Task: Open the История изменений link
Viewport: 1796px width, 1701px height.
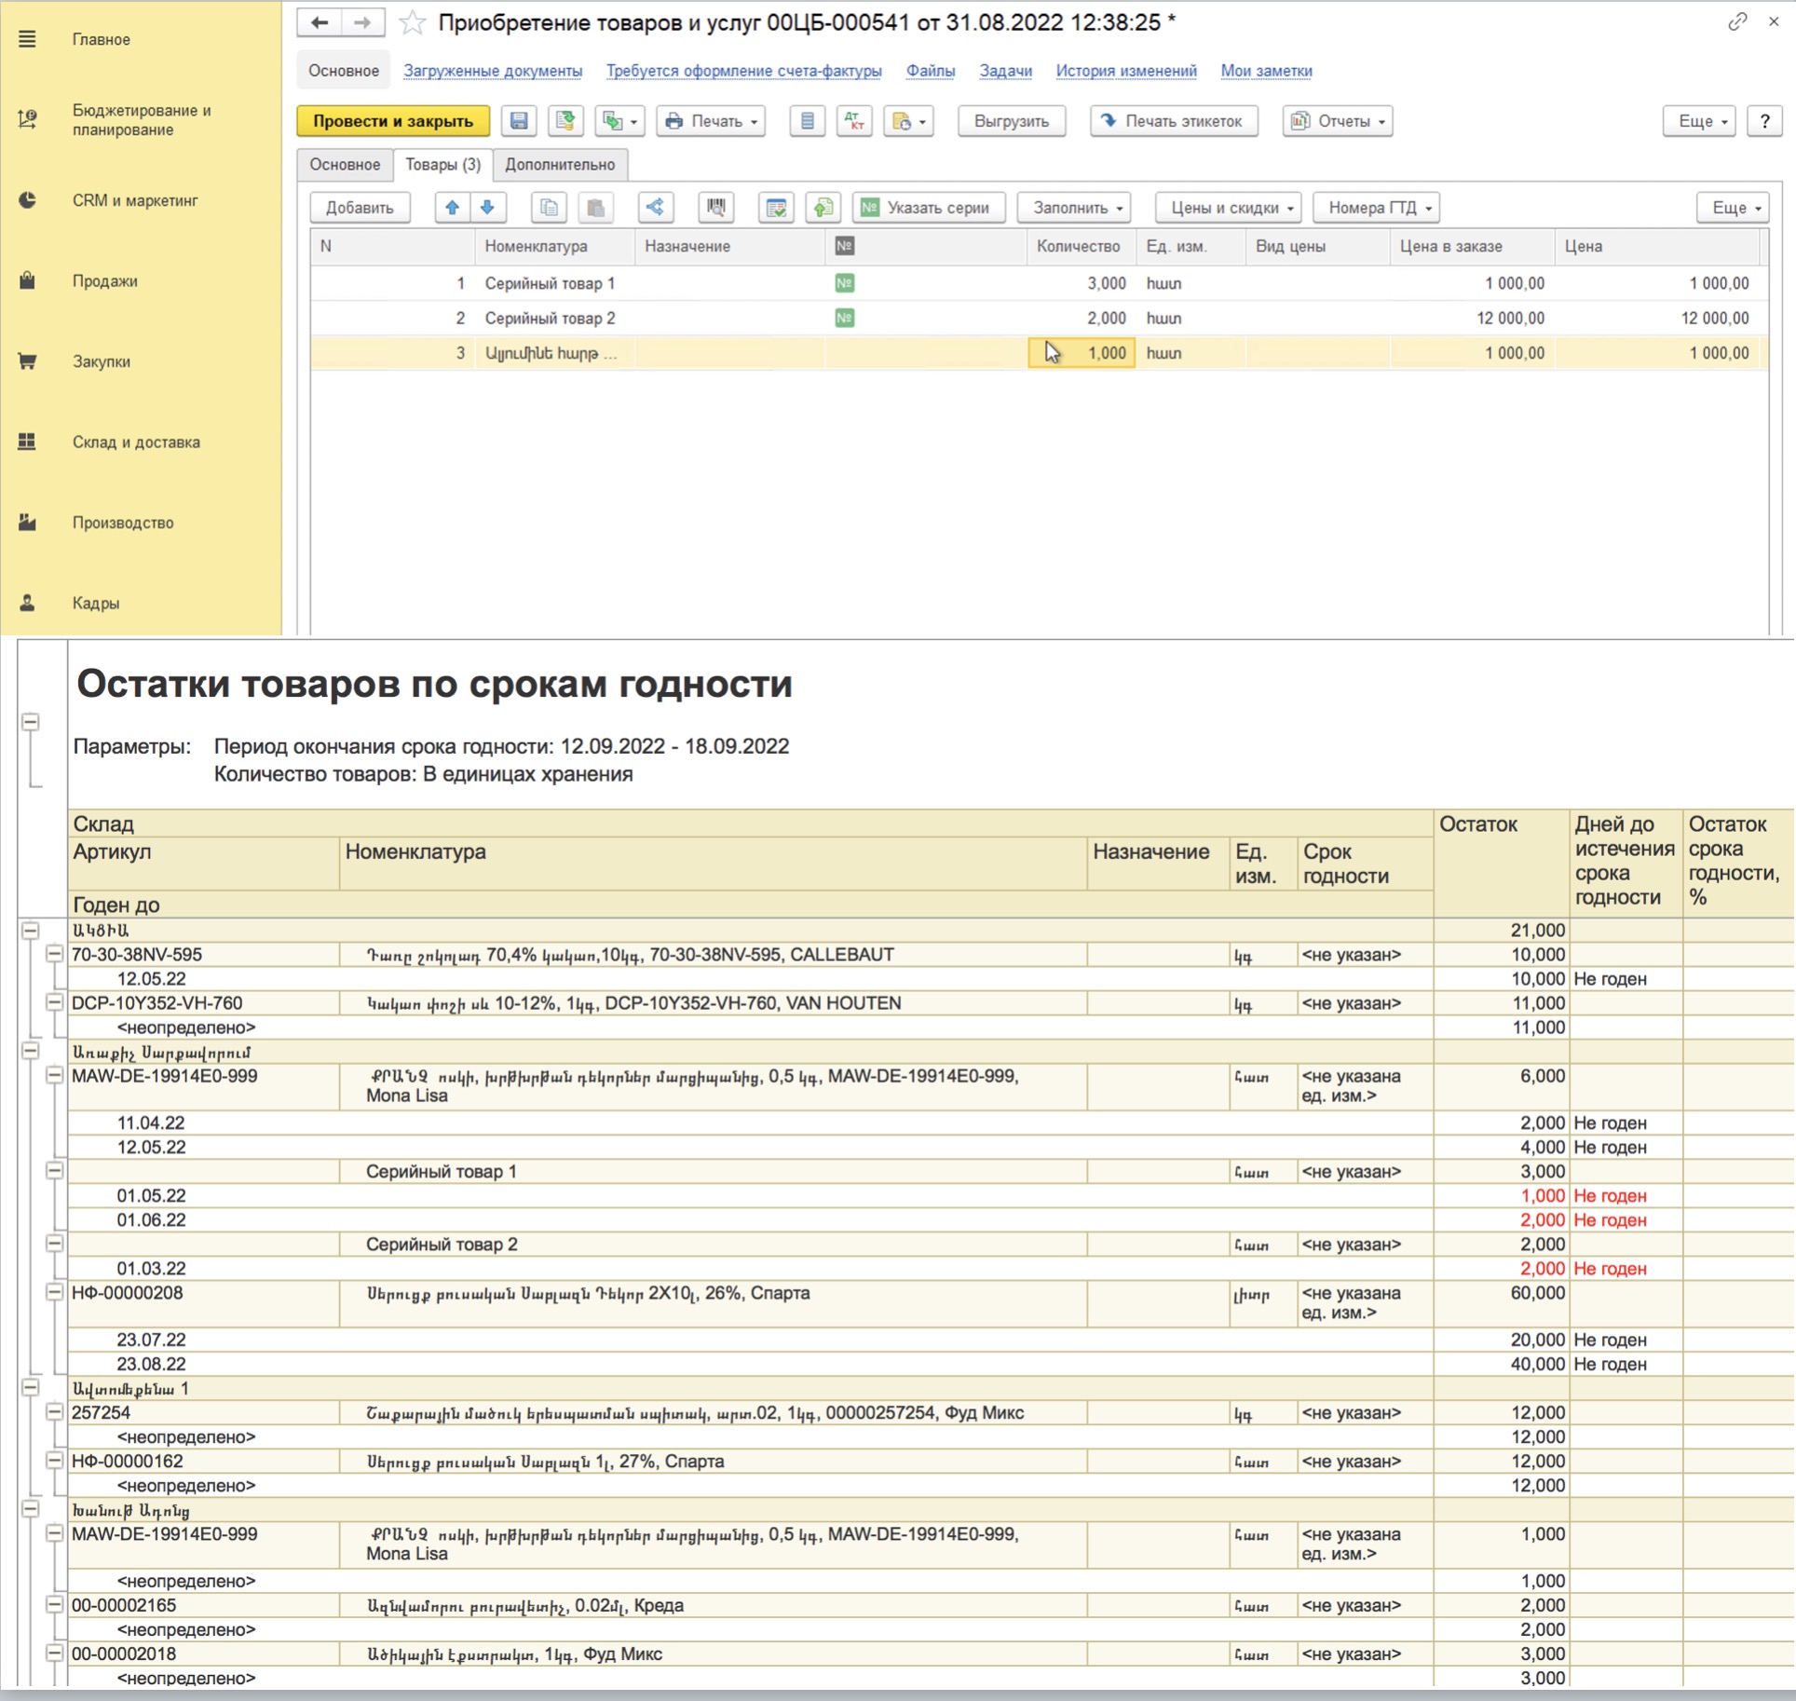Action: pos(1126,71)
